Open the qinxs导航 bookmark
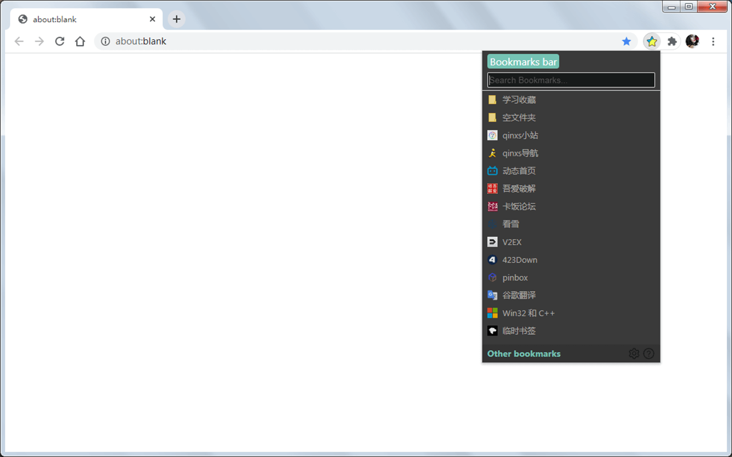Screen dimensions: 732x457 571,153
